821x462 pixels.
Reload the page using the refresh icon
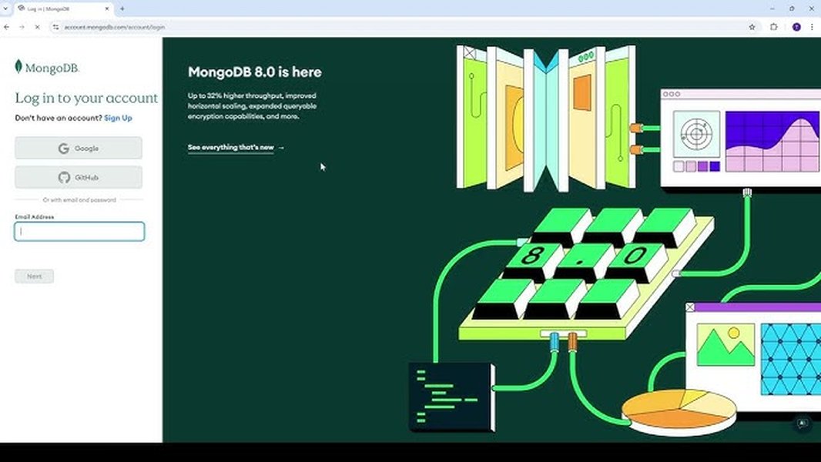tap(38, 26)
